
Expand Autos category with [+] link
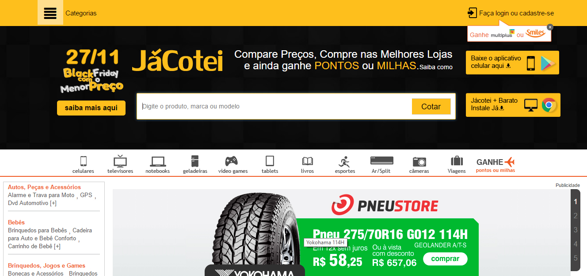(x=53, y=203)
